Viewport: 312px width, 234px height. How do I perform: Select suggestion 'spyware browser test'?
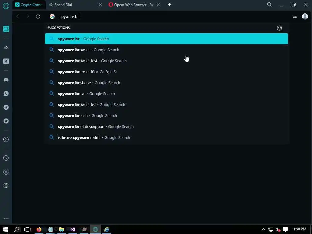point(166,61)
